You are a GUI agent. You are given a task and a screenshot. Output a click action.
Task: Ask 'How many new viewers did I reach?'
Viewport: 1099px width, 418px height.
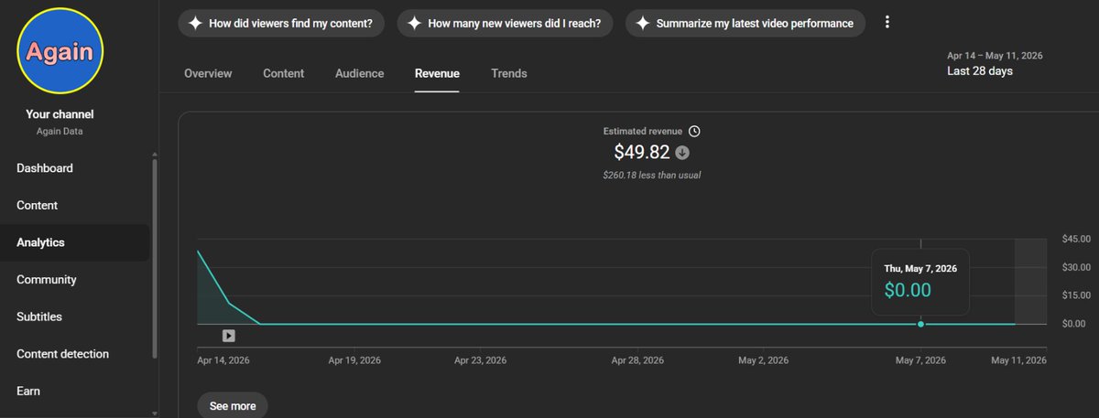(505, 24)
